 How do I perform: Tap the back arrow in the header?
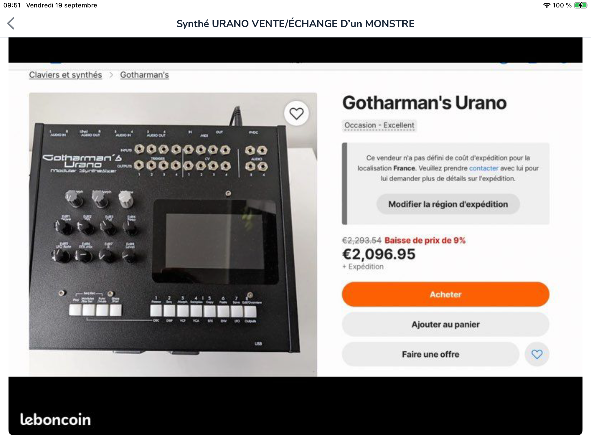[11, 23]
